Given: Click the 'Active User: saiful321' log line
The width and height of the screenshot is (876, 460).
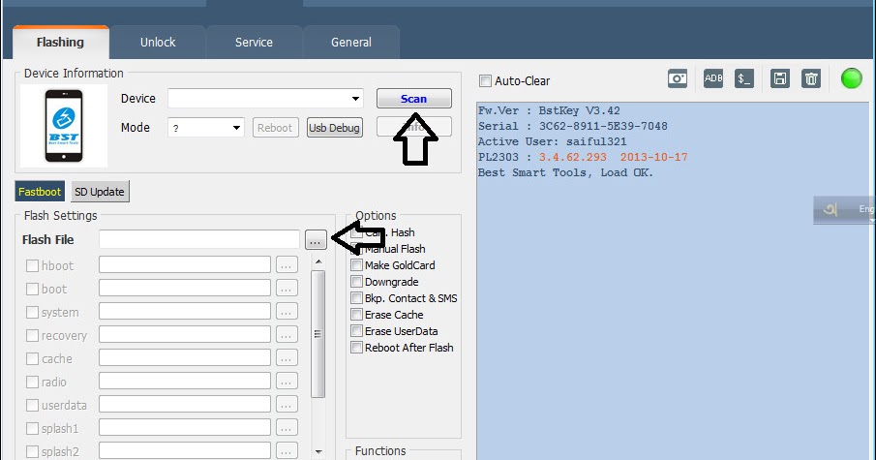Looking at the screenshot, I should tap(552, 142).
